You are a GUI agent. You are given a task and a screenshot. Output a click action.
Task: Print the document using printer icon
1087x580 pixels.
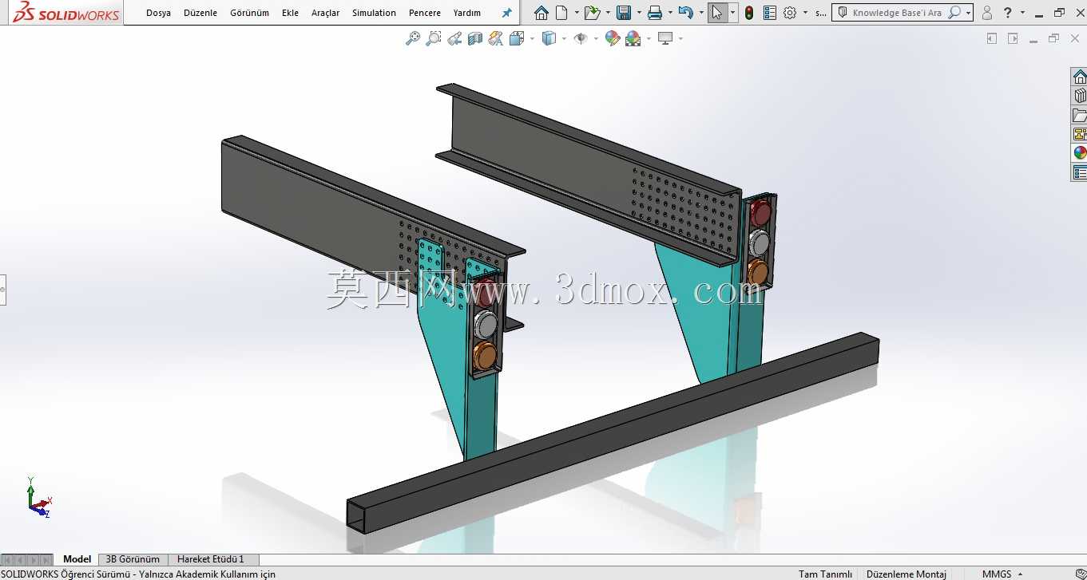pos(655,13)
